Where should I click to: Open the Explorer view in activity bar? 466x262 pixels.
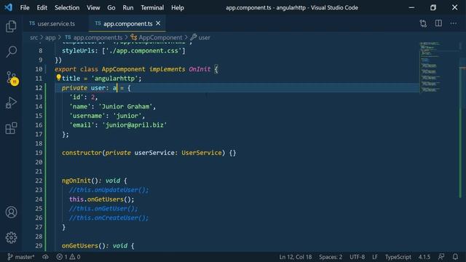[x=11, y=26]
